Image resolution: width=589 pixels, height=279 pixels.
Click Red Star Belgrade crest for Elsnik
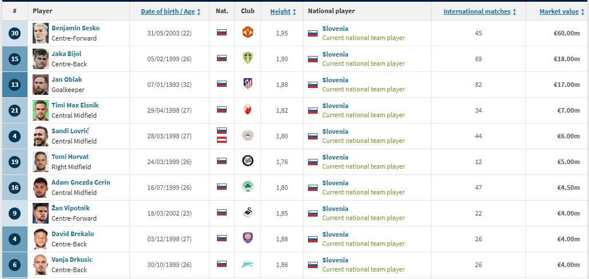(x=247, y=110)
